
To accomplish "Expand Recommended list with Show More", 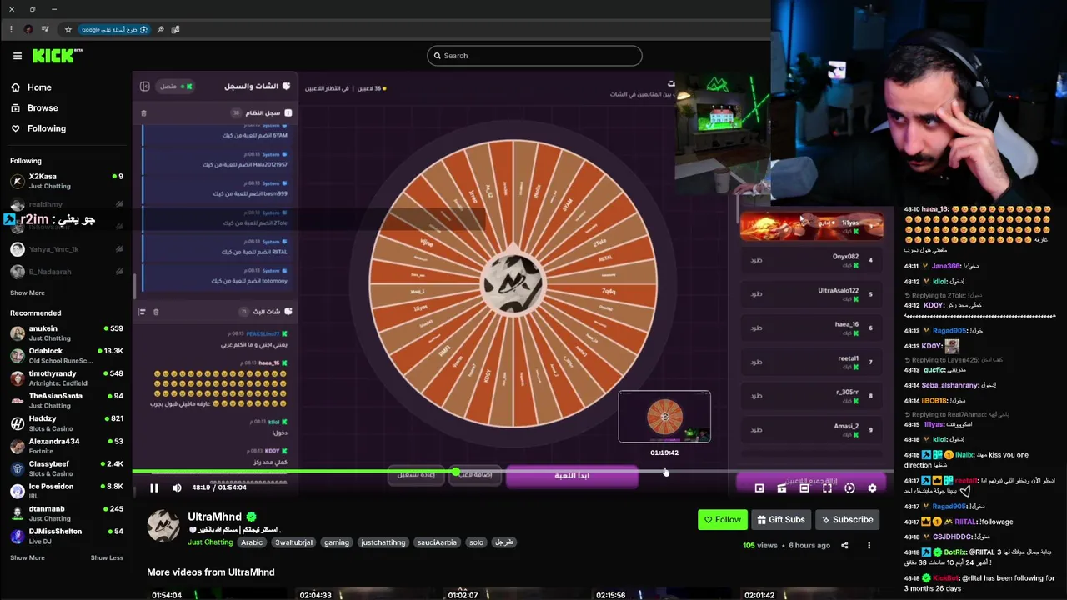I will tap(28, 557).
